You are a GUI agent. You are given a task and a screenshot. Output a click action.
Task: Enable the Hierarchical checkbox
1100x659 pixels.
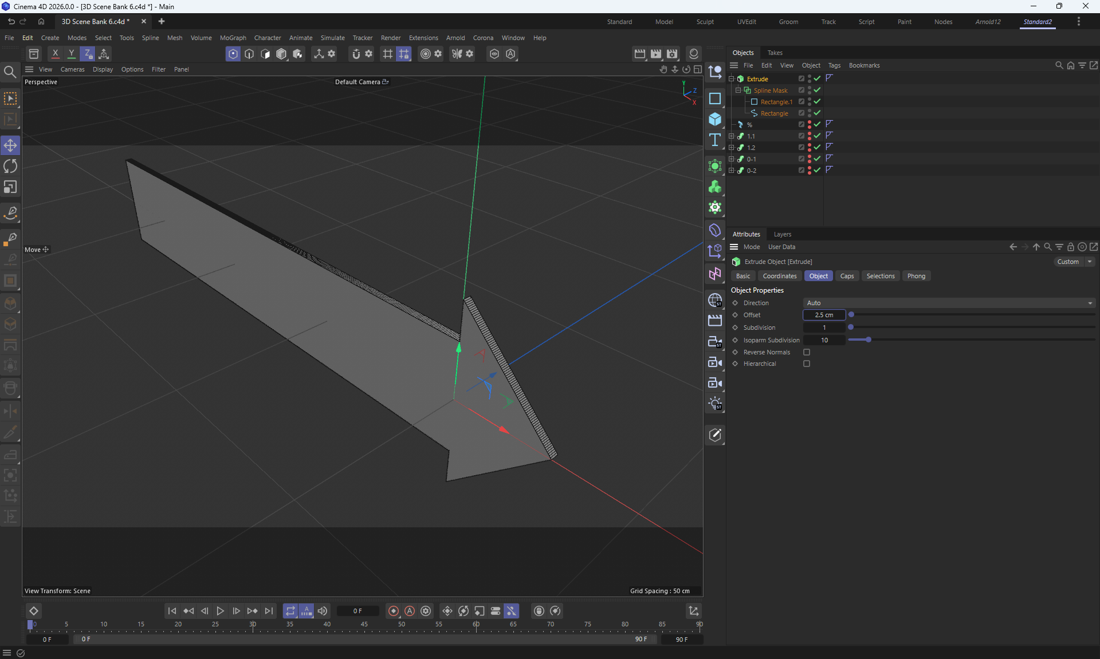tap(807, 364)
